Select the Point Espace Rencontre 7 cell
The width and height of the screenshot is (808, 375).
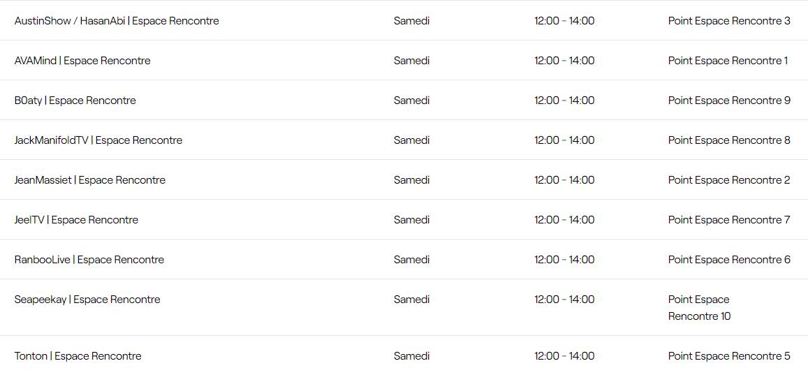[x=728, y=220]
